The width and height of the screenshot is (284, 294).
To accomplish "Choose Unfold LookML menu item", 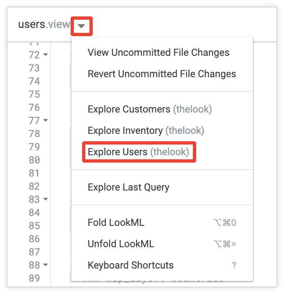I will 121,244.
